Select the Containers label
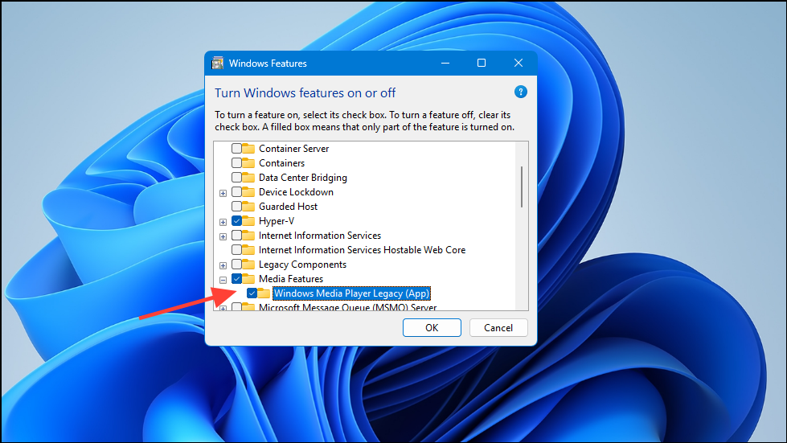 click(x=281, y=163)
